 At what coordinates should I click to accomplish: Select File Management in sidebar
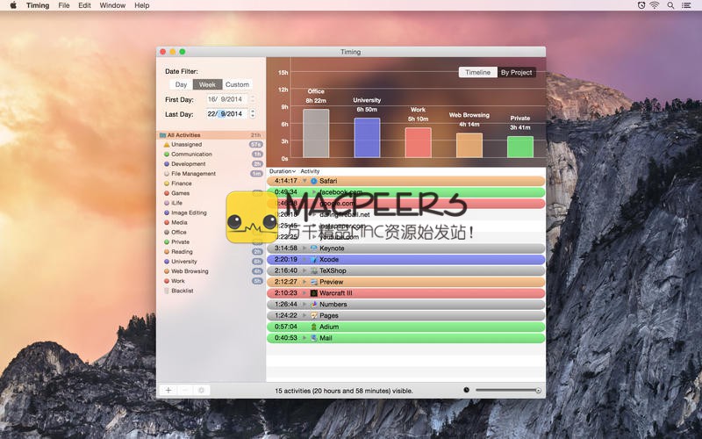pyautogui.click(x=211, y=174)
